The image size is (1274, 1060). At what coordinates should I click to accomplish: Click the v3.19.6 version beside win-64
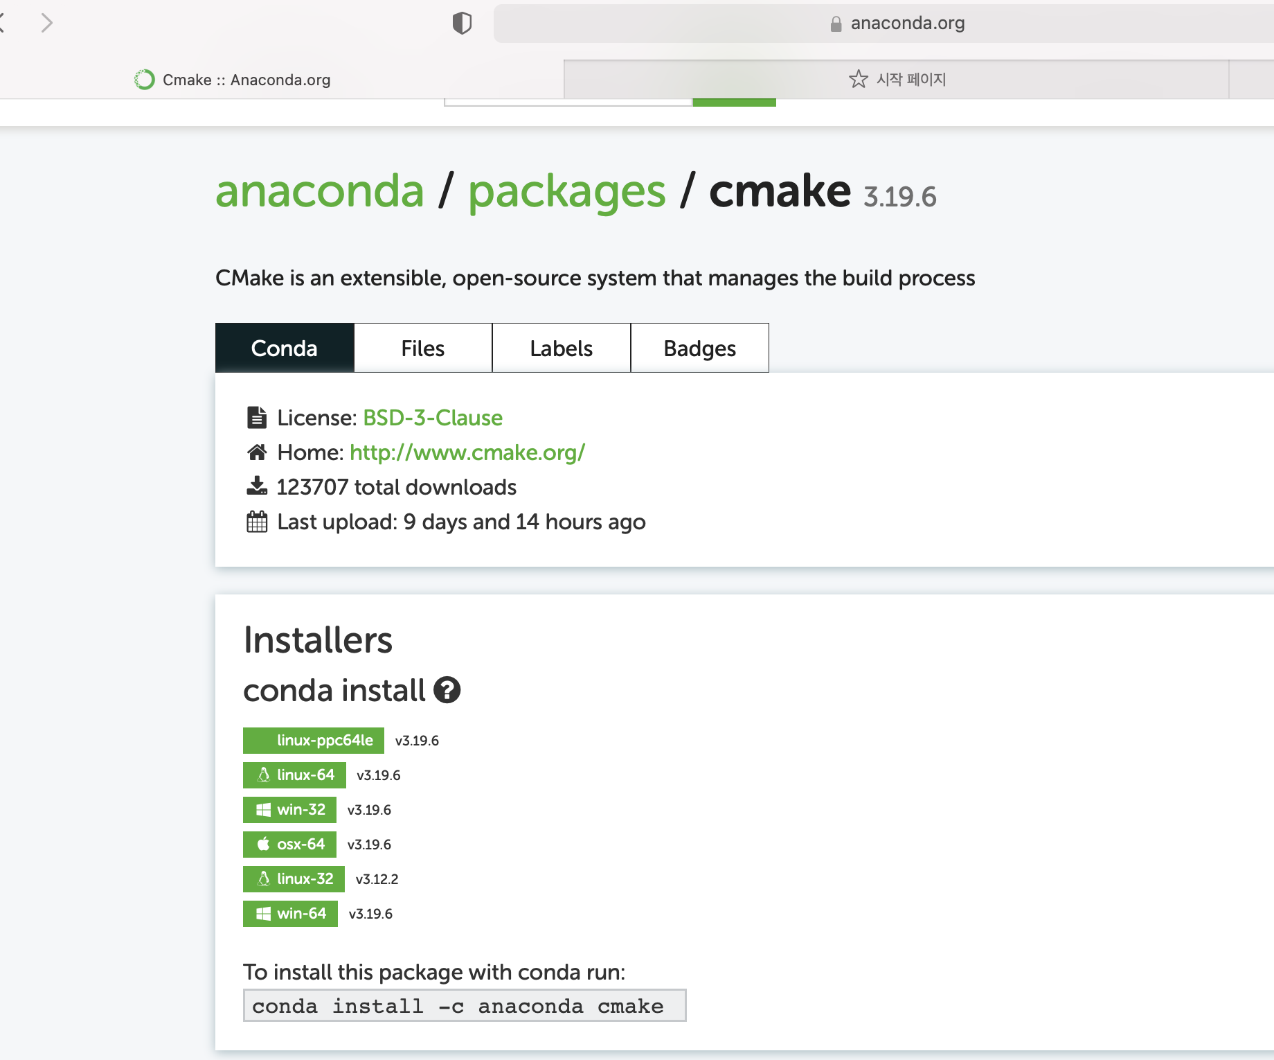pos(370,914)
